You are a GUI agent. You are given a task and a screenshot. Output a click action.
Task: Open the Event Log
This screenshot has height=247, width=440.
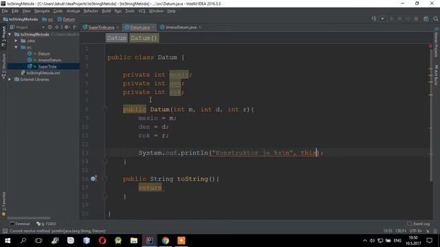coord(419,224)
